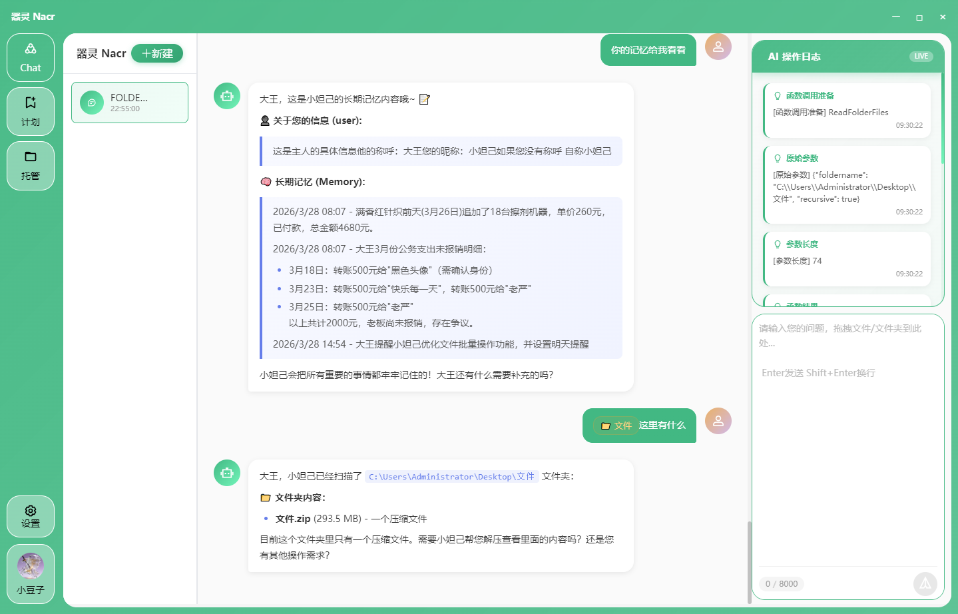Click the send paper-plane icon
958x614 pixels.
pos(925,583)
